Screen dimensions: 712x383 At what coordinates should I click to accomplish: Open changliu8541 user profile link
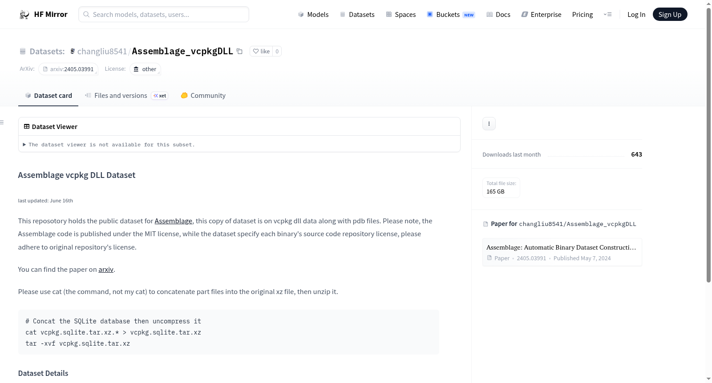click(102, 51)
